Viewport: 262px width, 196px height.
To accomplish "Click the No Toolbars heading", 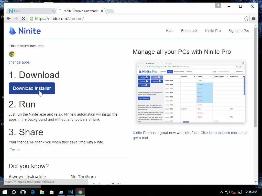I will coord(83,177).
